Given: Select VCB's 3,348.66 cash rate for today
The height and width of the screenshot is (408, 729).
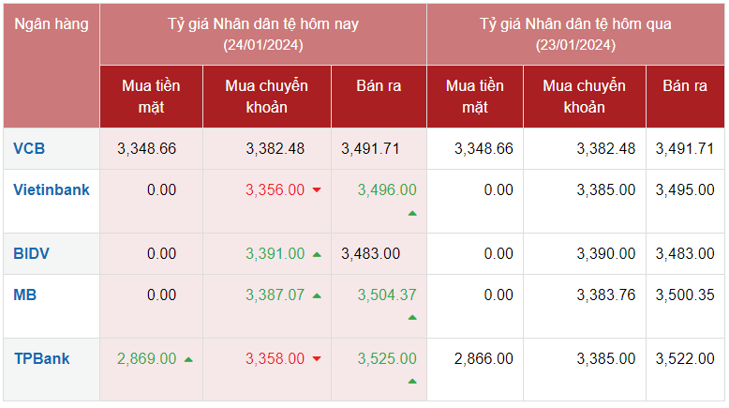Looking at the screenshot, I should [147, 148].
